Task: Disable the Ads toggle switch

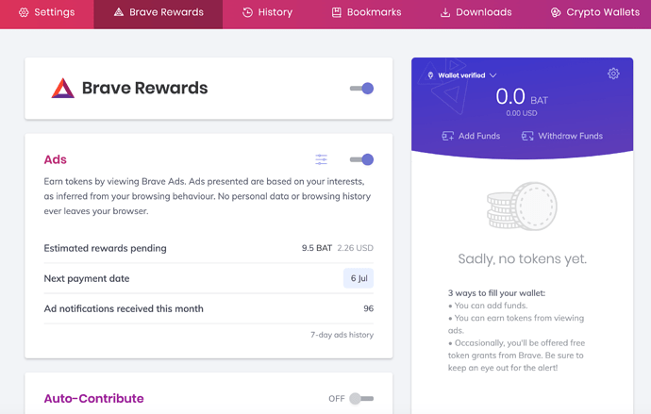Action: (361, 160)
